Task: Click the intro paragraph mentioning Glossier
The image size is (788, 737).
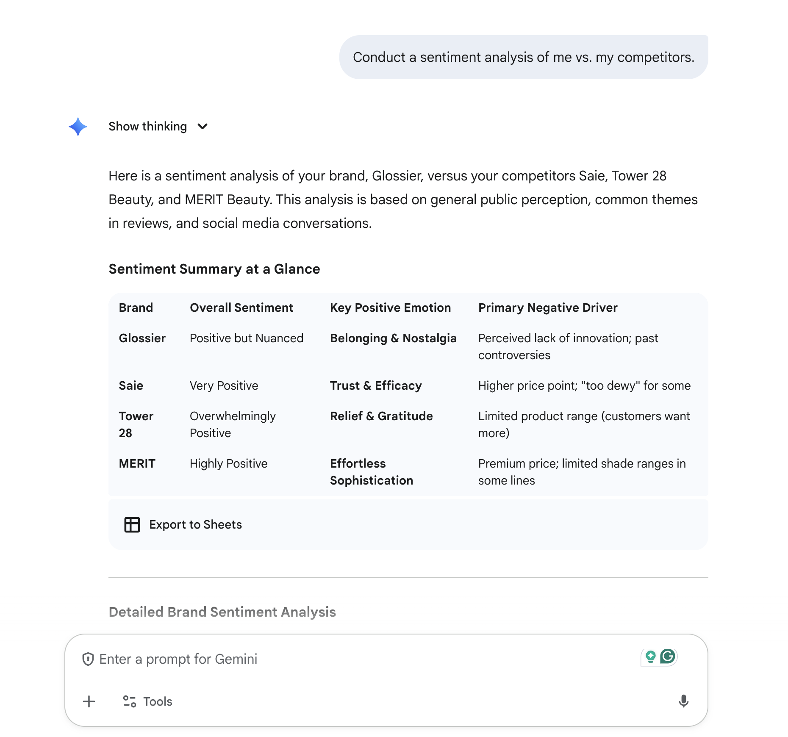Action: point(403,199)
